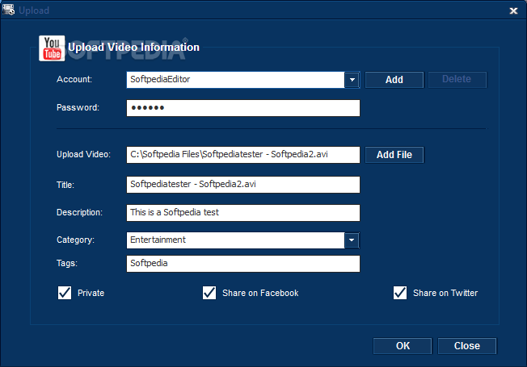Toggle Share on Twitter checkbox

coord(400,293)
